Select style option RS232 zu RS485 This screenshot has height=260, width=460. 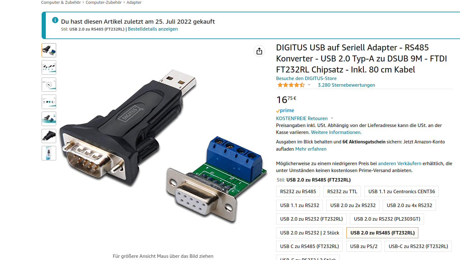coord(298,192)
